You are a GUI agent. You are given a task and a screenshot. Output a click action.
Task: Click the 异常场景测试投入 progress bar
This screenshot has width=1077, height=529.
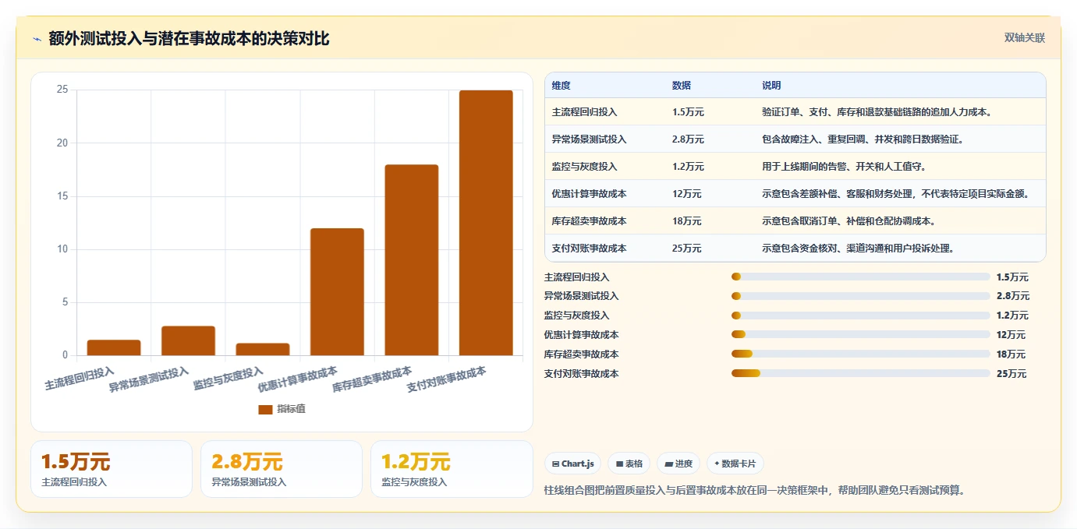[x=861, y=296]
